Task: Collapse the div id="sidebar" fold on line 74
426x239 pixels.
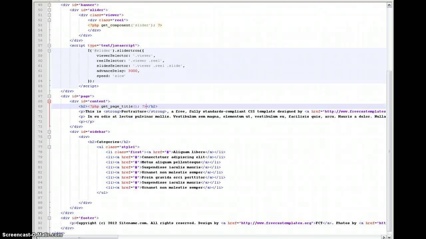Action: pos(49,132)
